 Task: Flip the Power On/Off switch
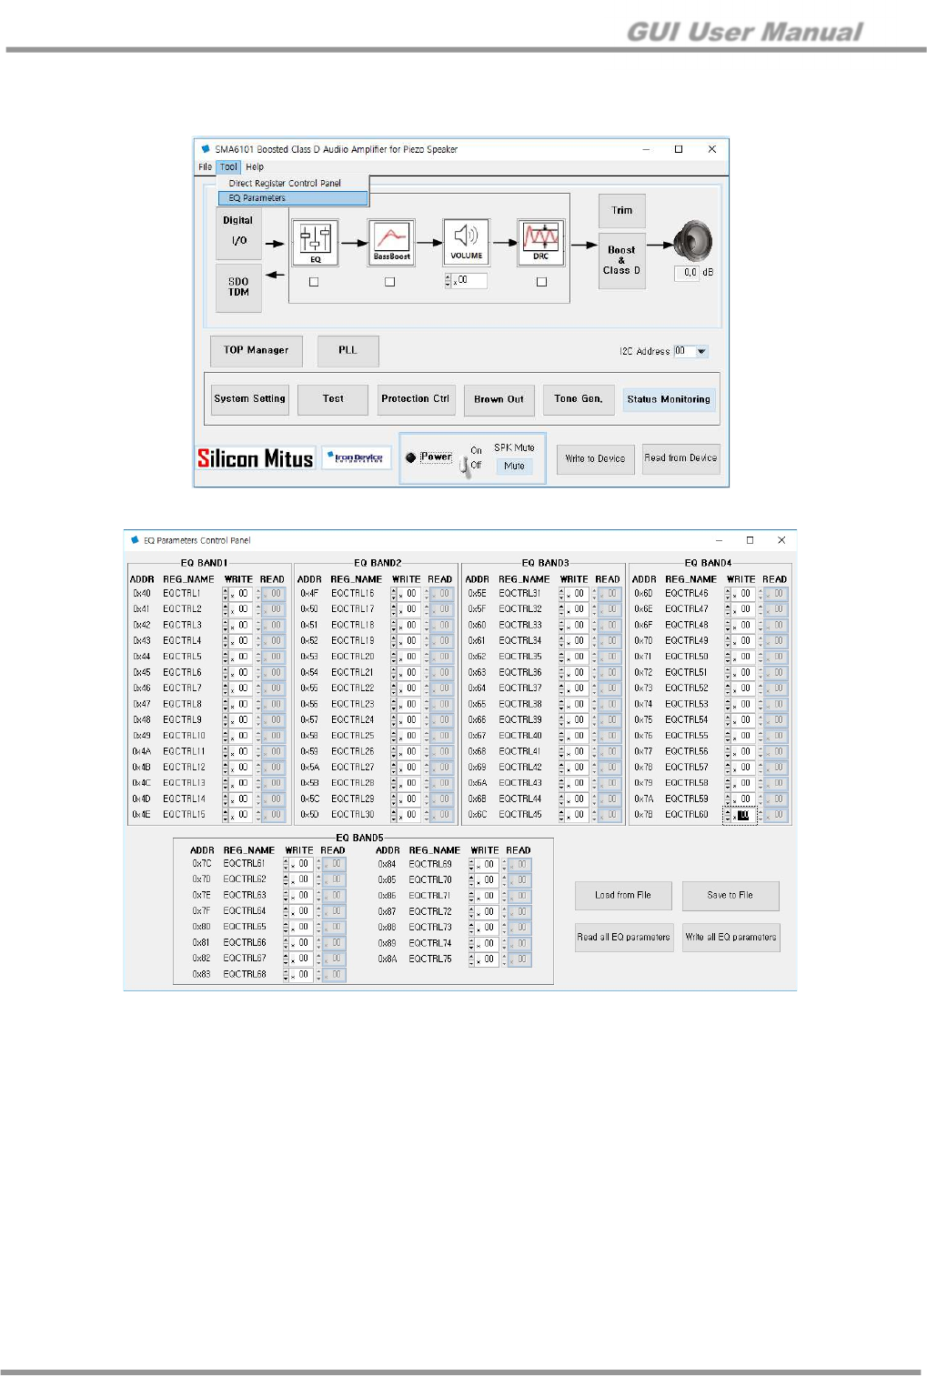point(465,466)
